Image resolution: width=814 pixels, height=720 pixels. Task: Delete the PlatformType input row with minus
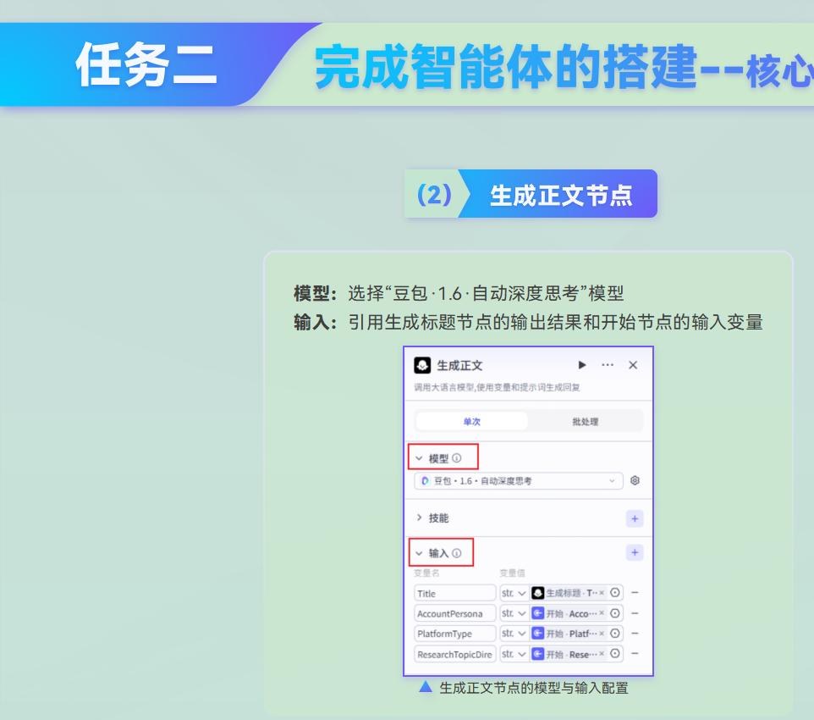[x=635, y=634]
